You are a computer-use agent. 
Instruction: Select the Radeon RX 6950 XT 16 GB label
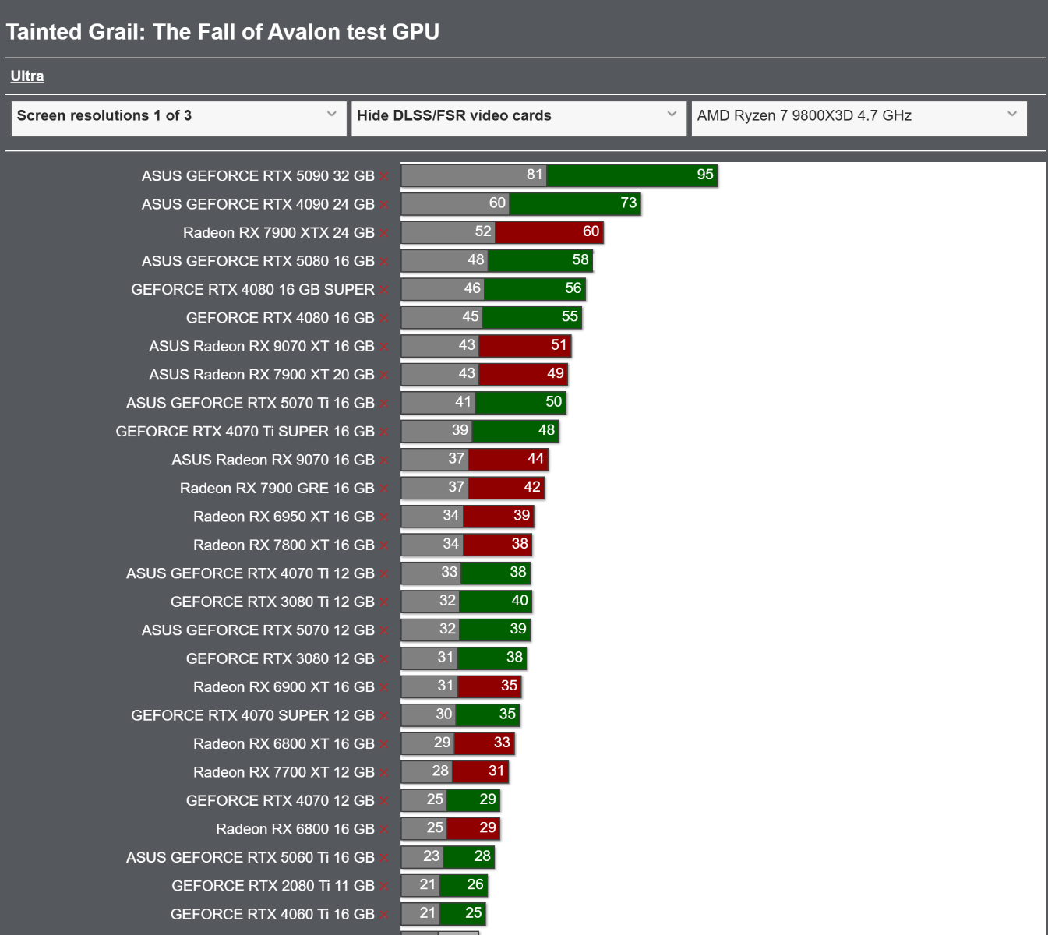click(x=284, y=517)
